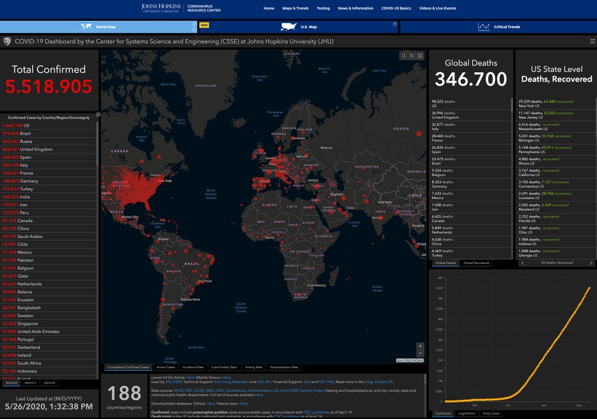Viewport: 597px width, 419px height.
Task: Switch to the Admin1 list tab
Action: tap(30, 383)
